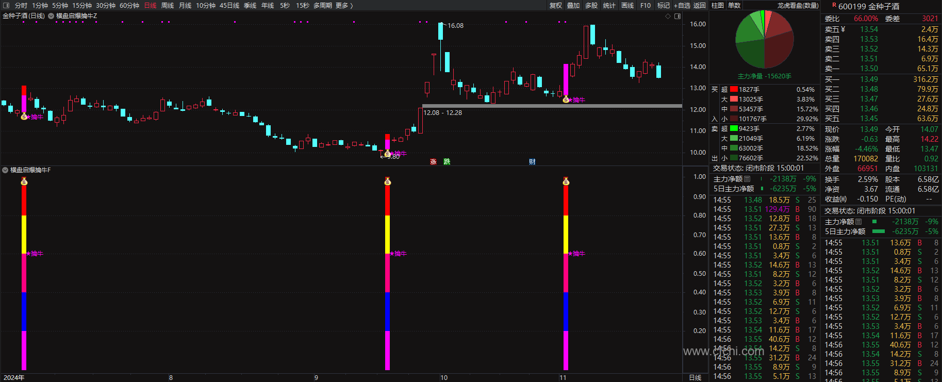Click the 涨 marker icon on chart
Screen dimensions: 942x382
(x=433, y=162)
